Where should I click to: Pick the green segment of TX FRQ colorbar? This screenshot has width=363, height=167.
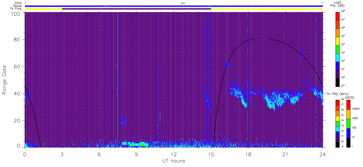click(x=338, y=123)
